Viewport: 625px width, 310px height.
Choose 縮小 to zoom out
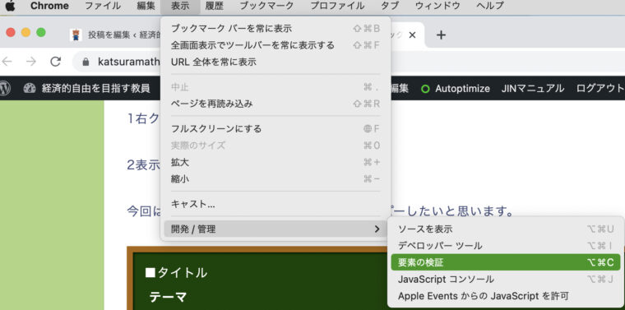click(x=275, y=179)
